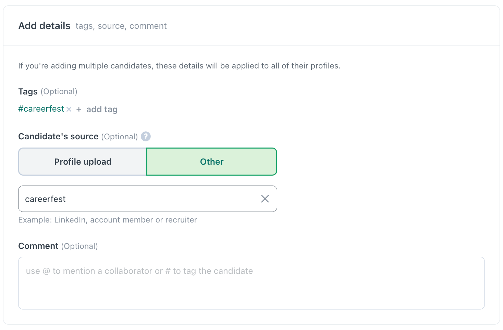This screenshot has width=503, height=330.
Task: Select the Other source option
Action: [212, 162]
